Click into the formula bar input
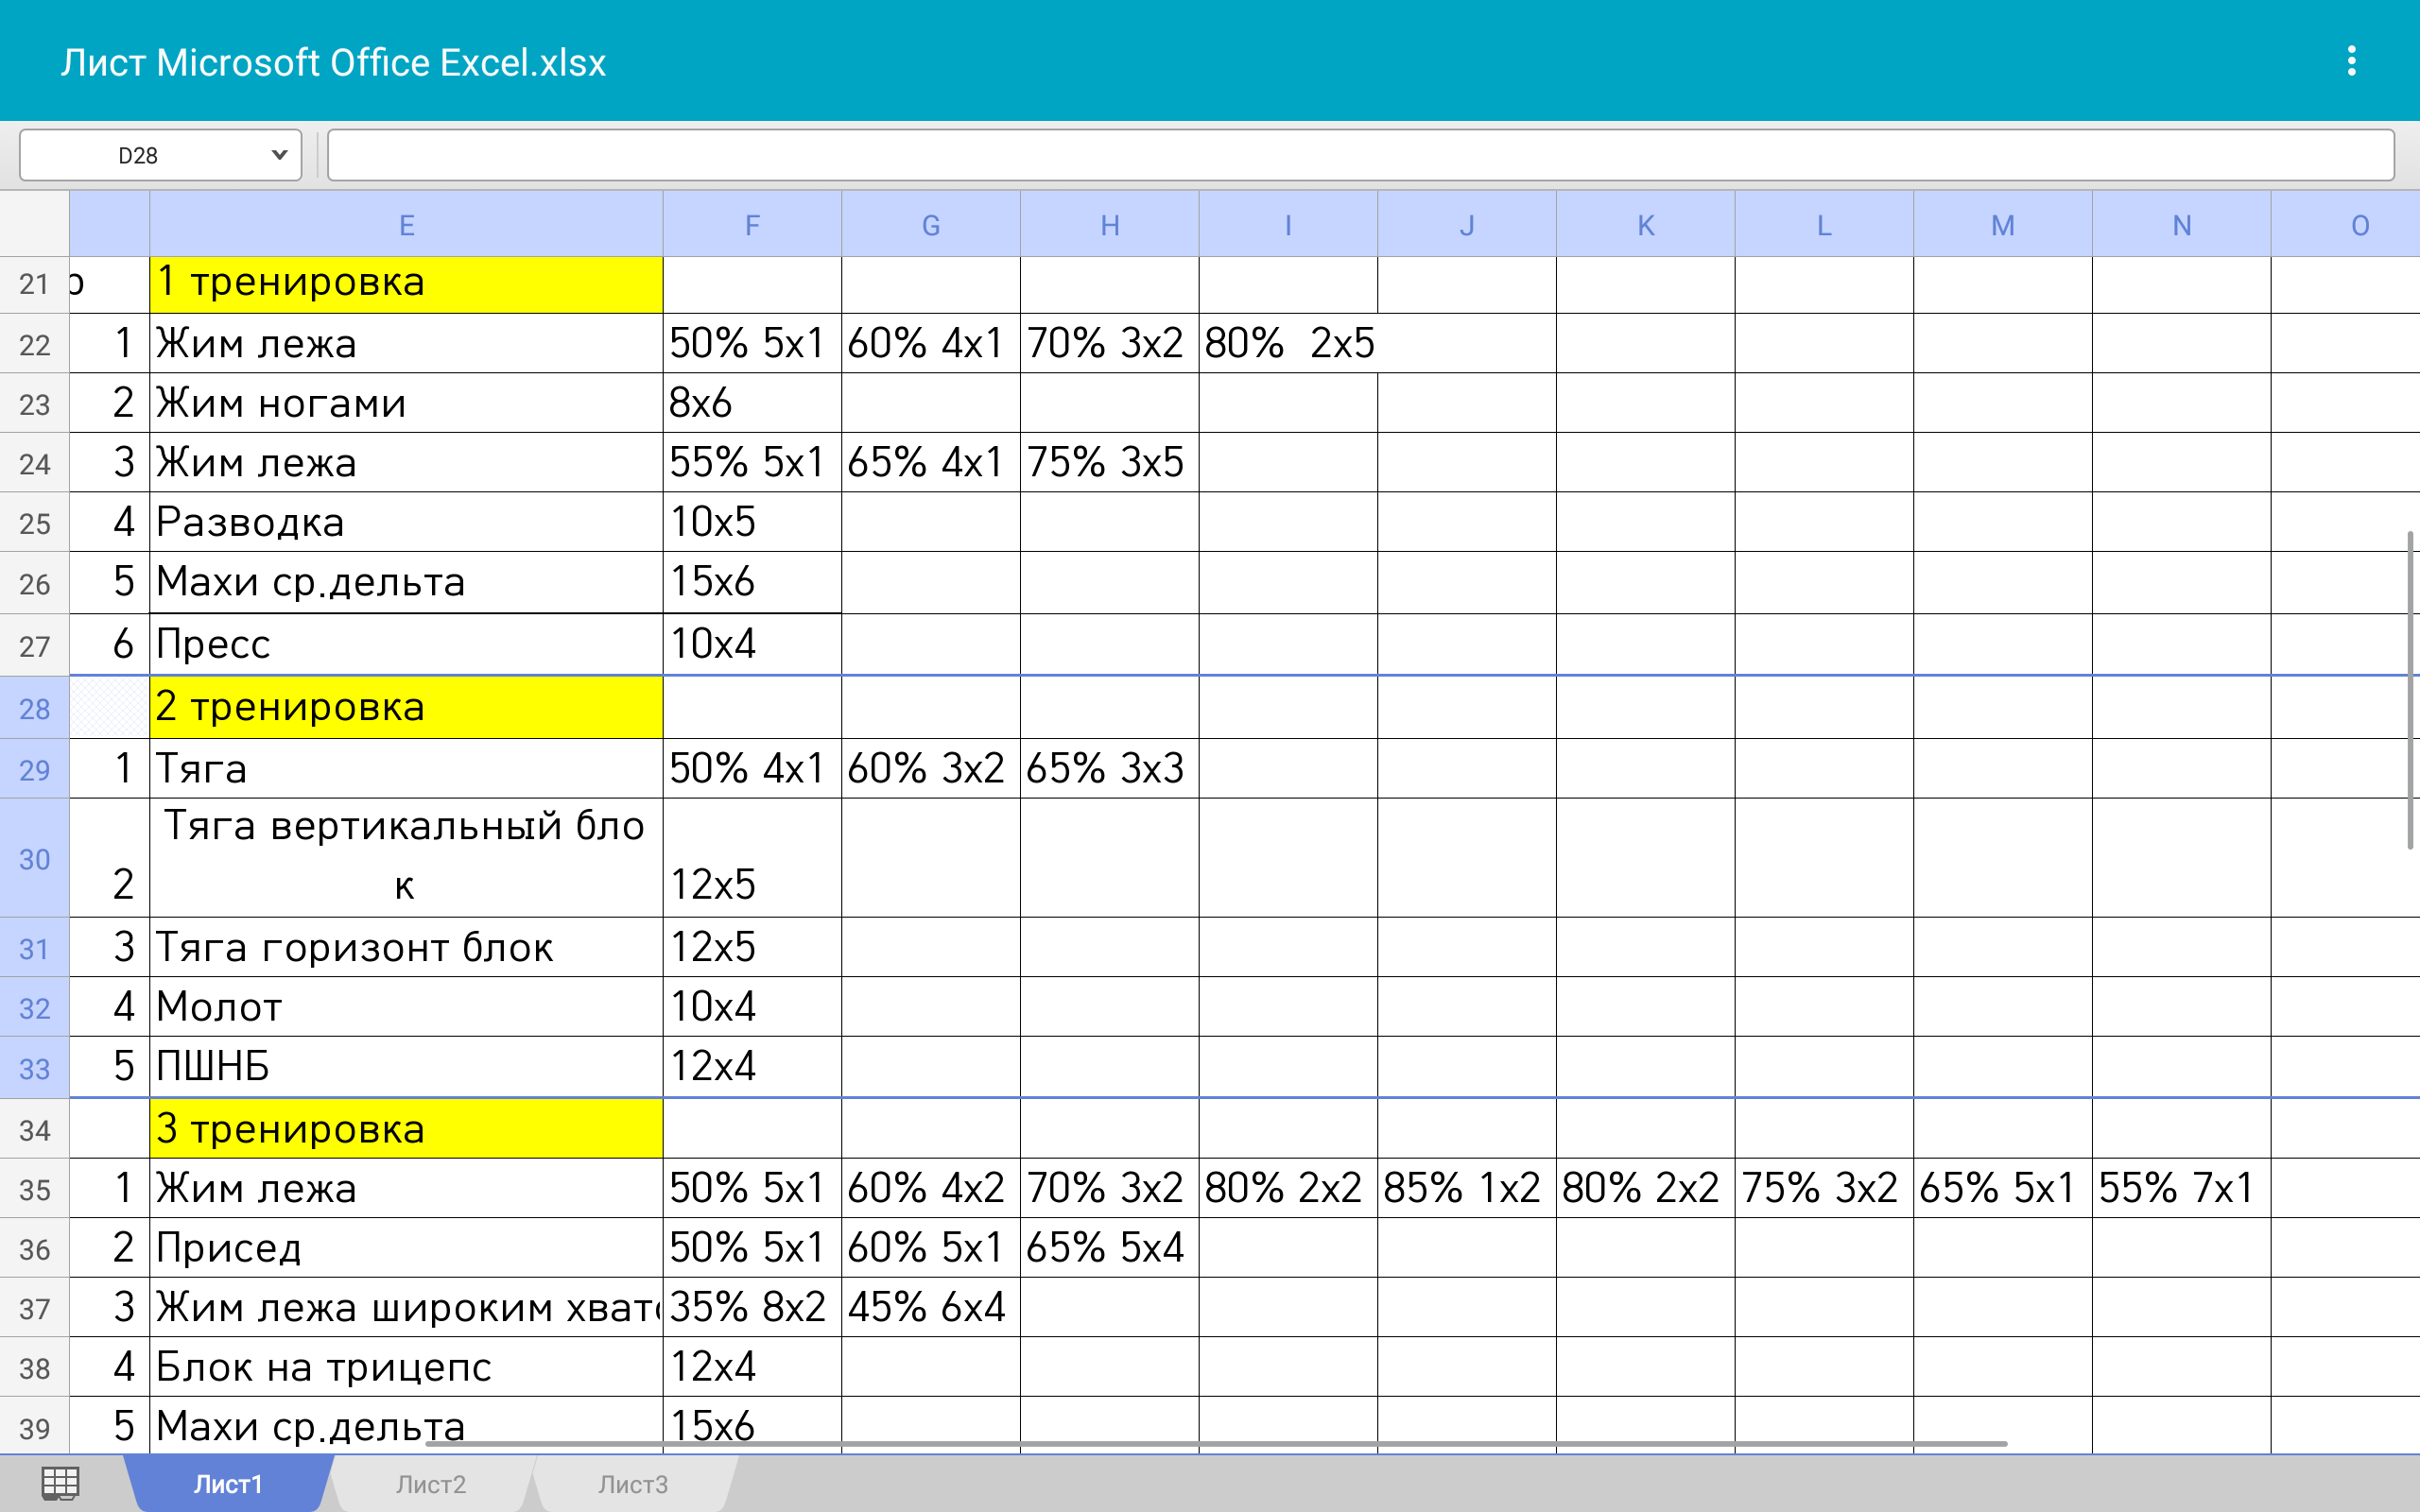 [1360, 155]
